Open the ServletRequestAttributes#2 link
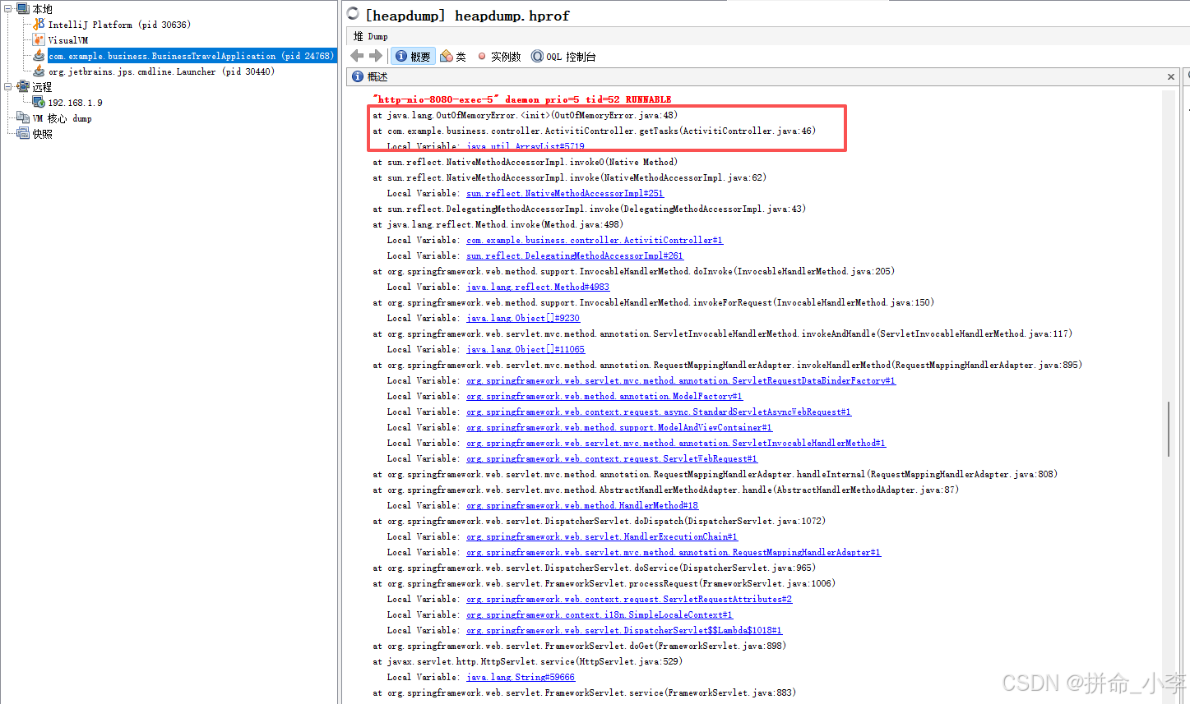This screenshot has height=704, width=1190. pos(629,599)
